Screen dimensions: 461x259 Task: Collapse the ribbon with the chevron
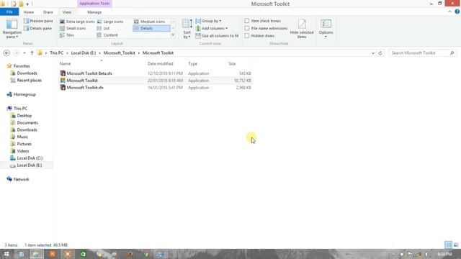click(x=449, y=12)
